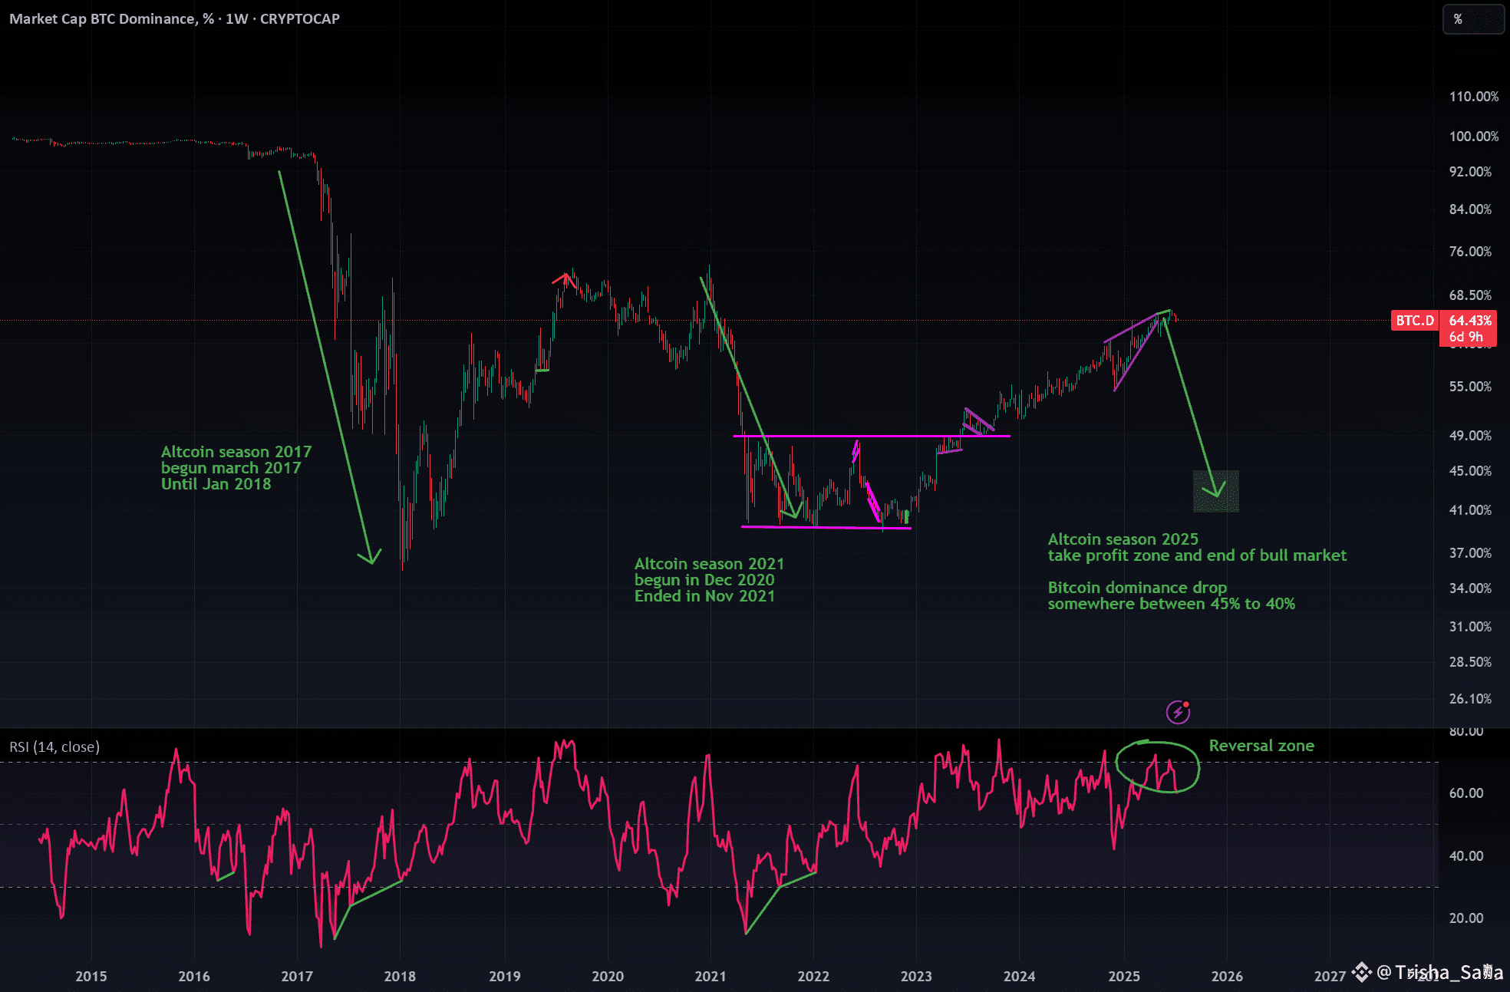Viewport: 1510px width, 992px height.
Task: Click the 55.00% price axis label
Action: coord(1470,387)
